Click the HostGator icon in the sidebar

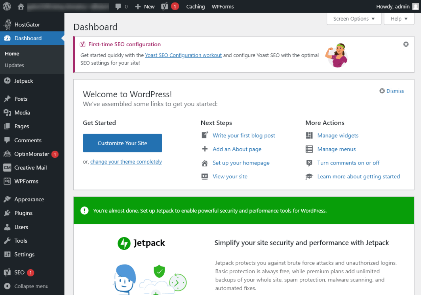point(7,24)
